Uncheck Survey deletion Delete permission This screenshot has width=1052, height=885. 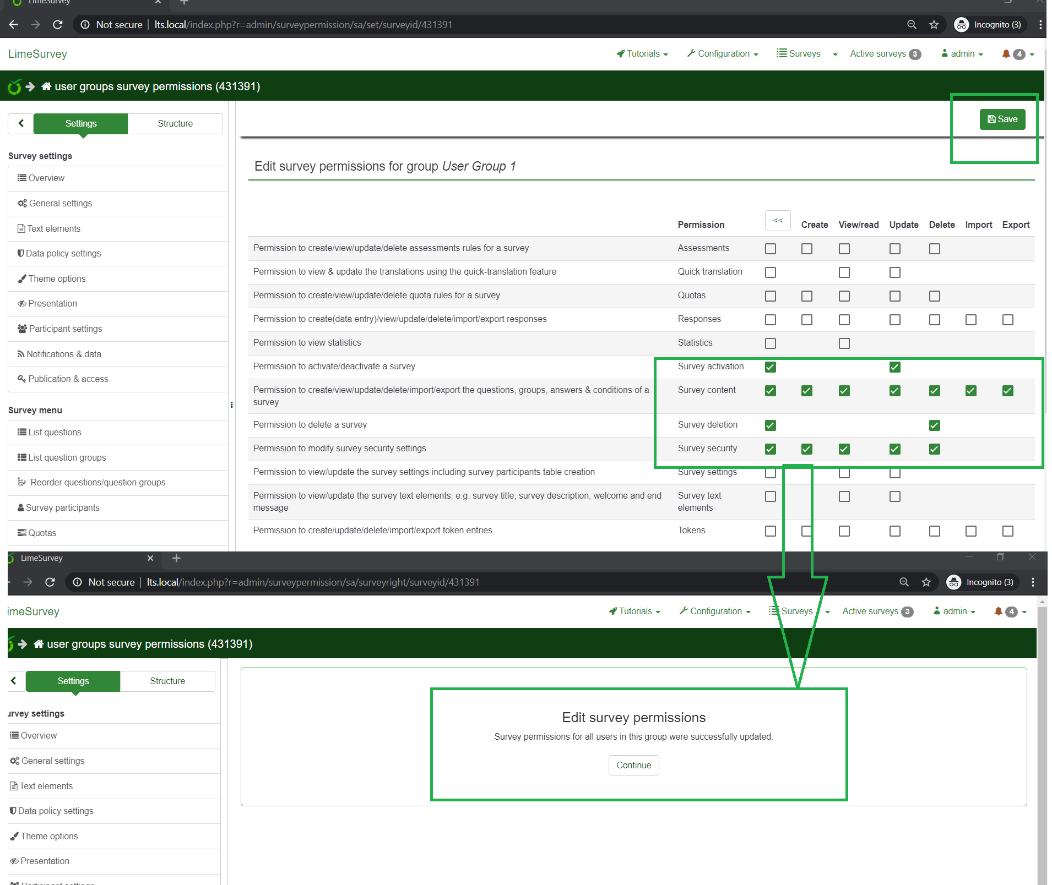[x=934, y=425]
